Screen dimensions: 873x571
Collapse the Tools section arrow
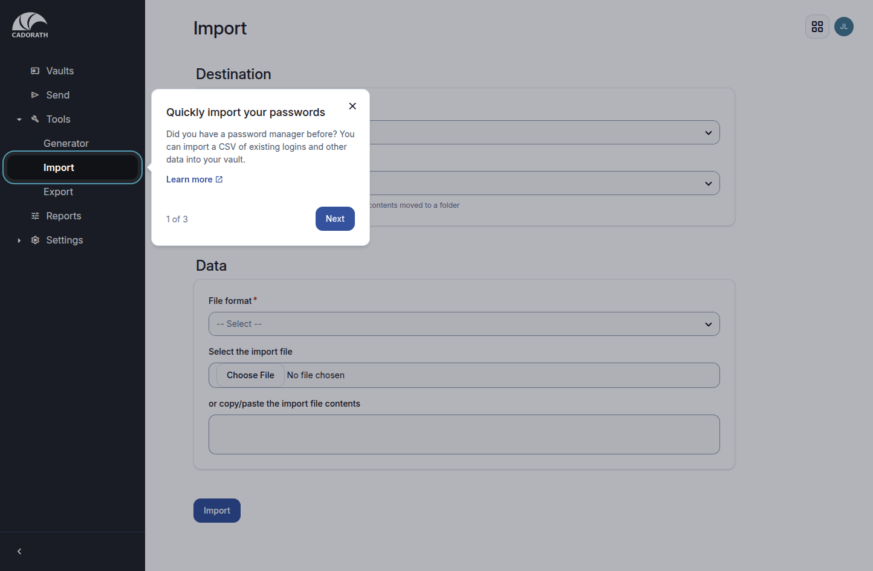click(x=19, y=120)
